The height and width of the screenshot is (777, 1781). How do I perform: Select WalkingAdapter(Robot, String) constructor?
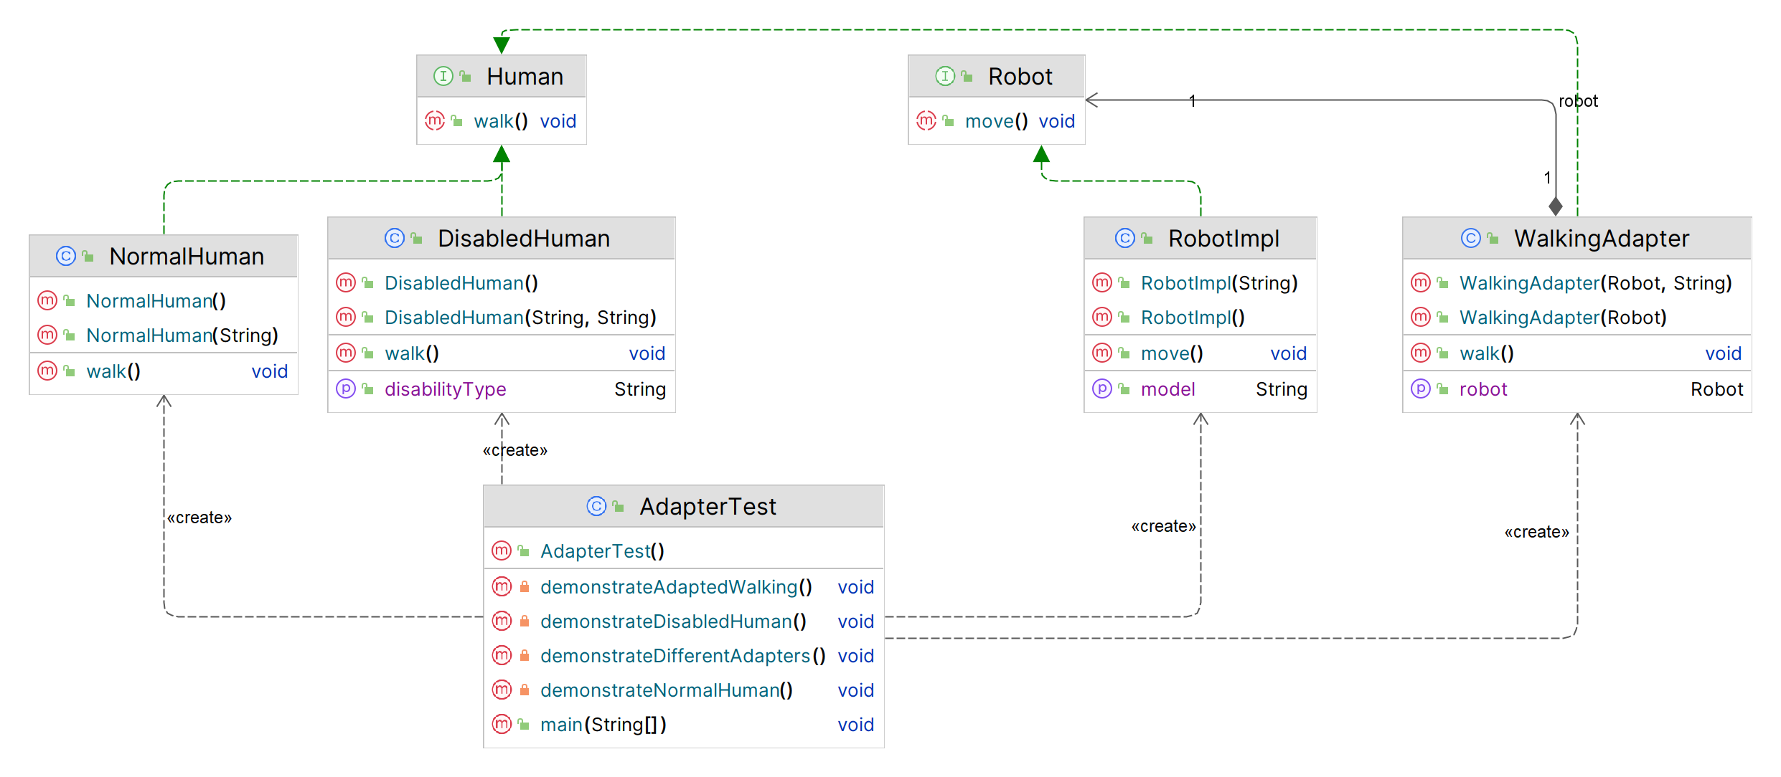[x=1594, y=283]
